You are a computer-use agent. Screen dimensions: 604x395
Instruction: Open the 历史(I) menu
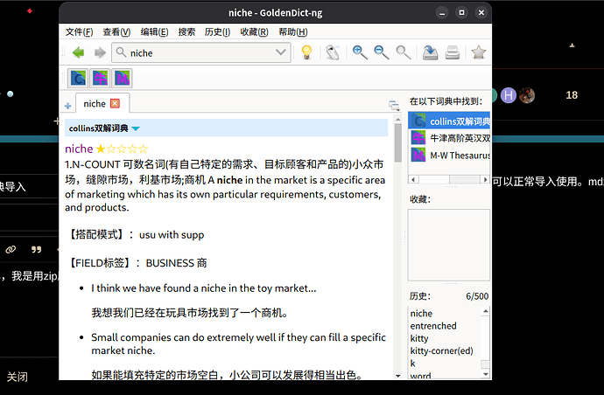[x=217, y=31]
